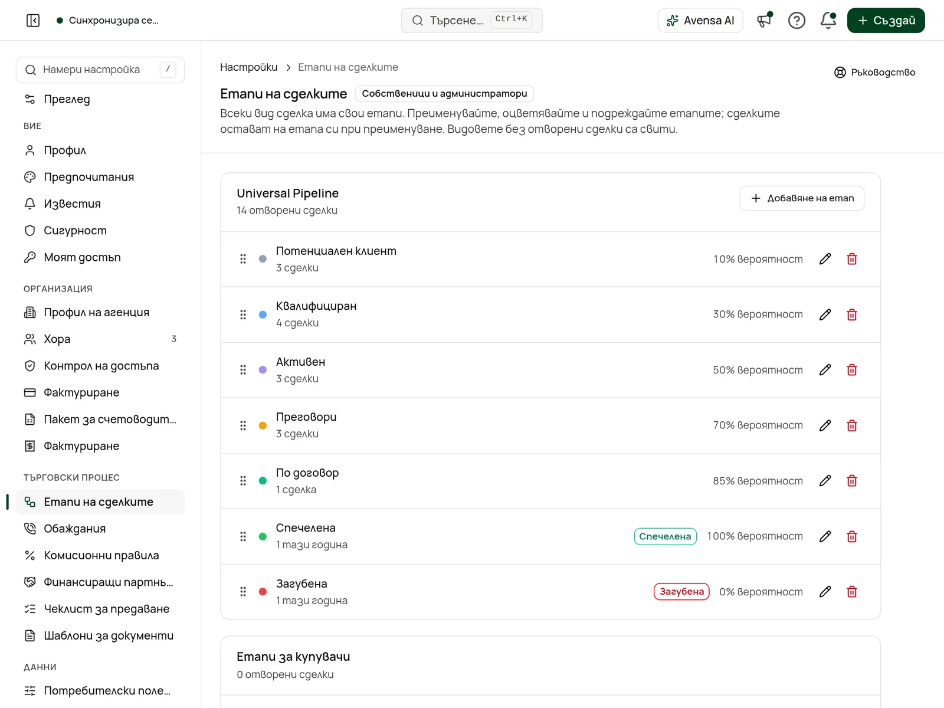Image resolution: width=944 pixels, height=708 pixels.
Task: Grab drag handle of По договор row
Action: pos(243,481)
